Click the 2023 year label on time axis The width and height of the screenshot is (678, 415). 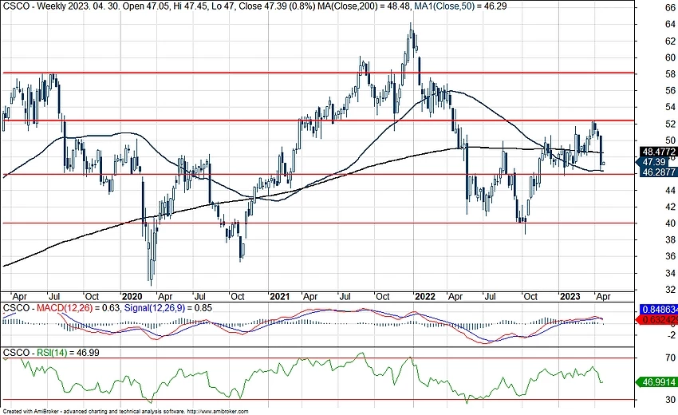(570, 297)
